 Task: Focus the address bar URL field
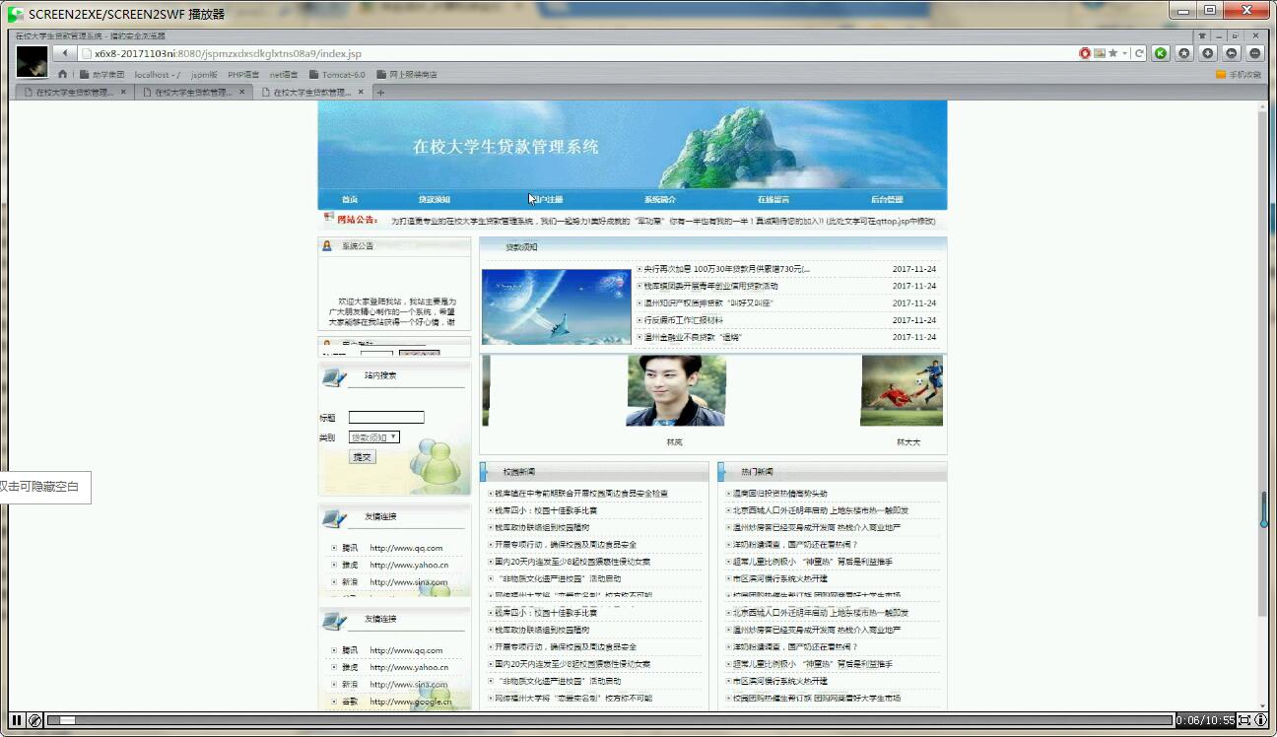[x=576, y=53]
